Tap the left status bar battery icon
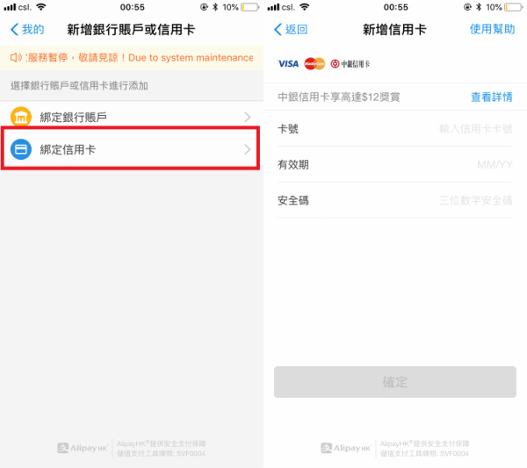 click(250, 7)
